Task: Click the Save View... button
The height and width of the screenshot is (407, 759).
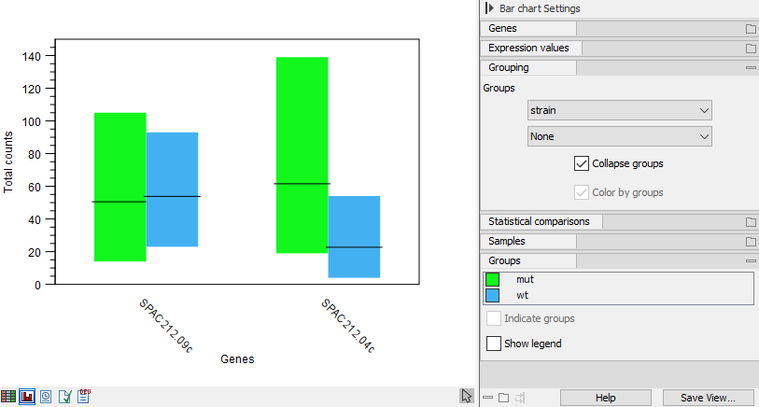Action: click(x=708, y=398)
